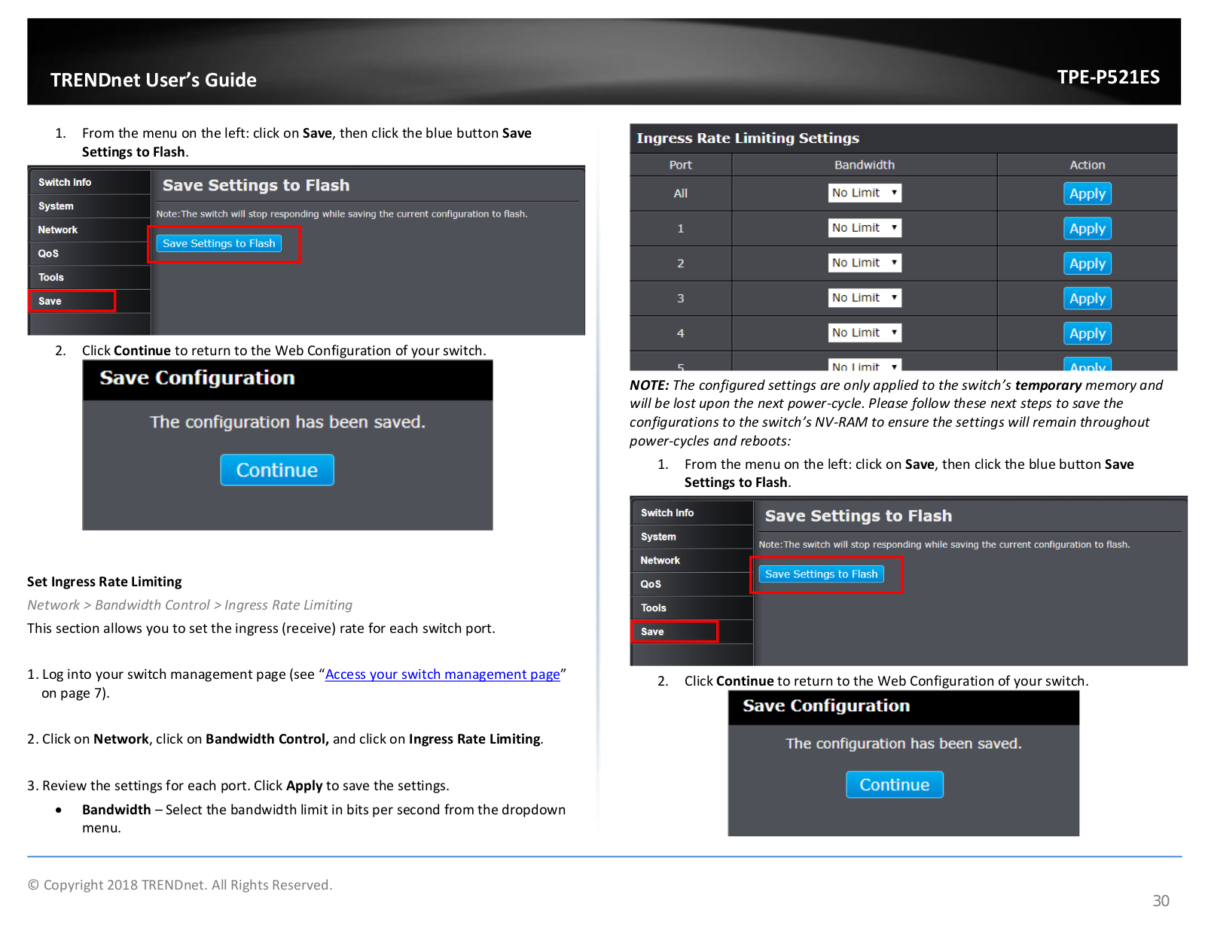Screen dimensions: 1205x931
Task: Select Tools in the left screenshot menu
Action: (x=90, y=277)
